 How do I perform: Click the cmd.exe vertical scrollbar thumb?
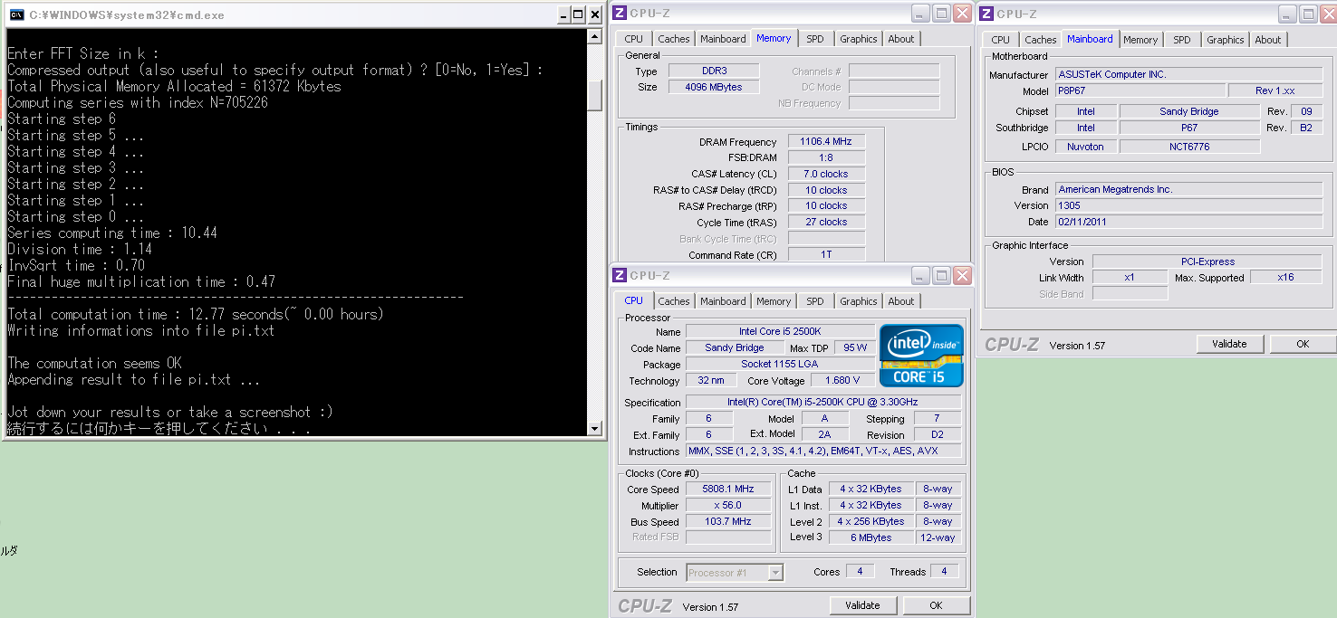pos(595,95)
